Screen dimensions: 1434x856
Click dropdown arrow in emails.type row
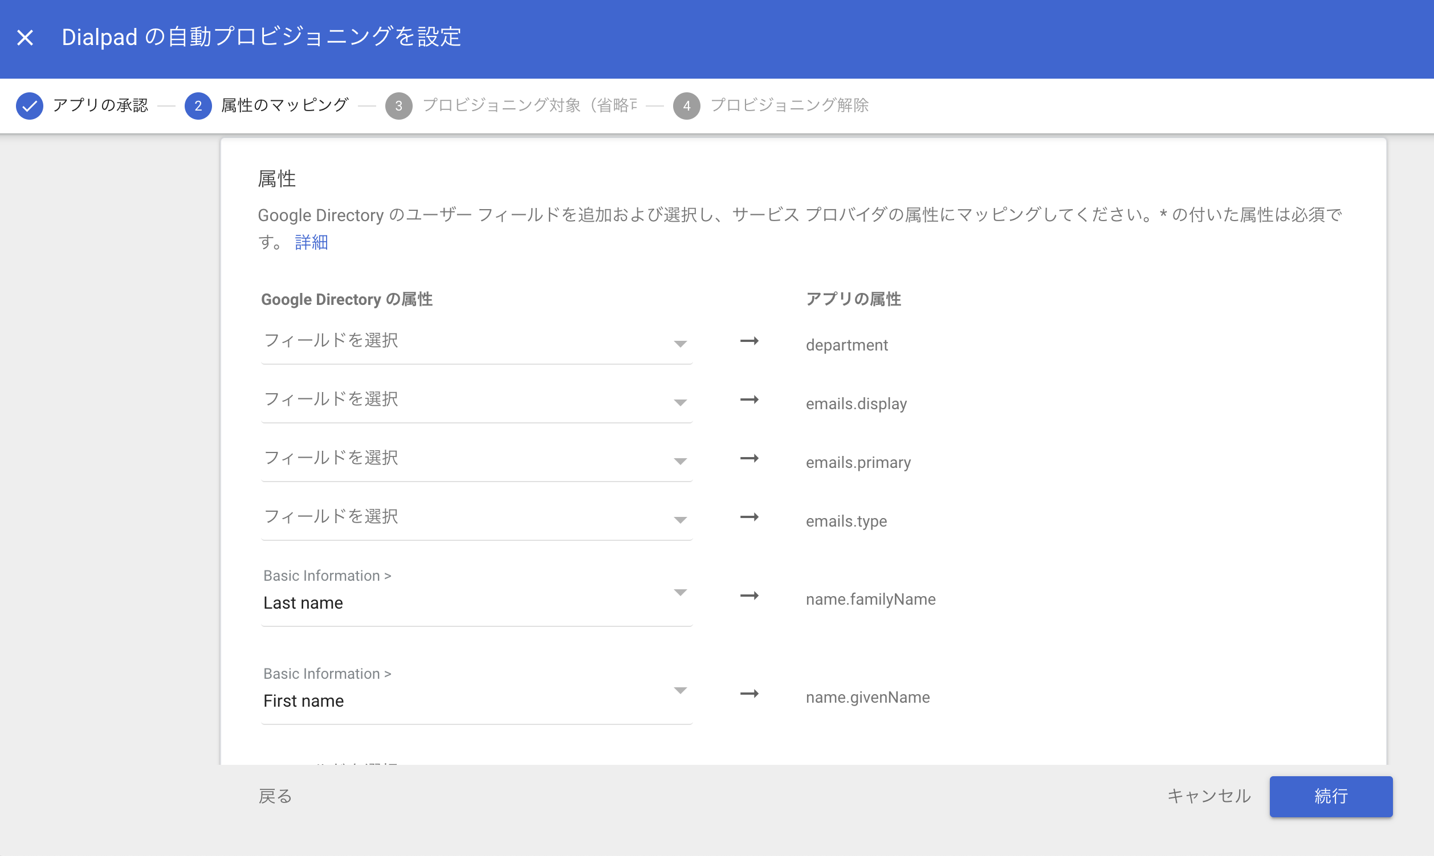pos(680,520)
